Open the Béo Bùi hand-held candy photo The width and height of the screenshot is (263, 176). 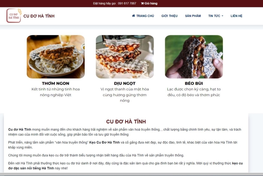(x=194, y=57)
